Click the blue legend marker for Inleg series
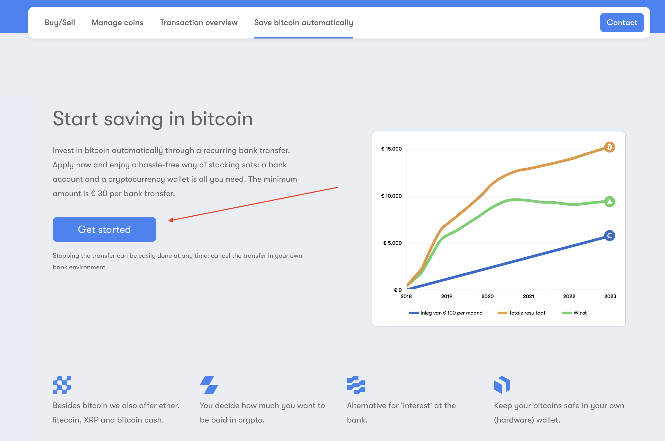 (414, 313)
